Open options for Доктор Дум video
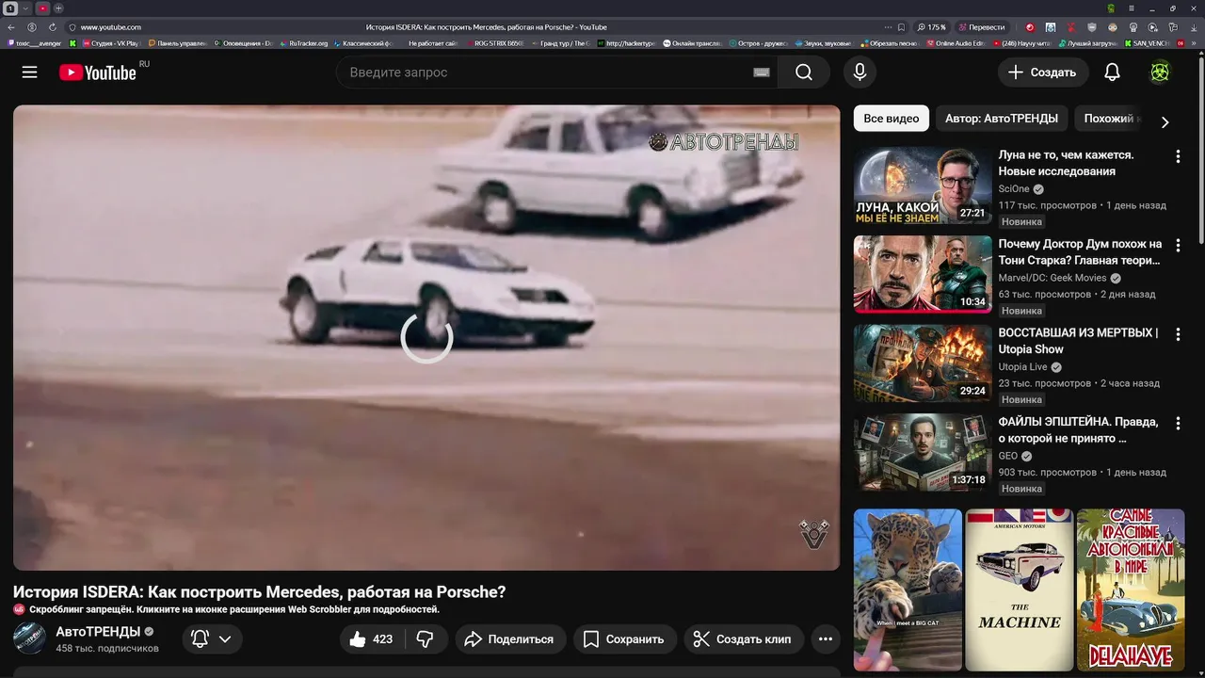Viewport: 1205px width, 678px height. (1178, 246)
